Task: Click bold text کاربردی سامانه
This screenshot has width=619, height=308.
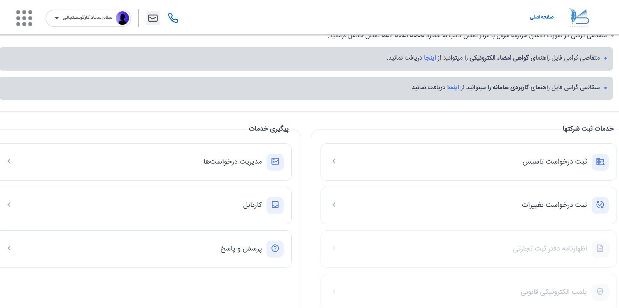Action: coord(511,87)
